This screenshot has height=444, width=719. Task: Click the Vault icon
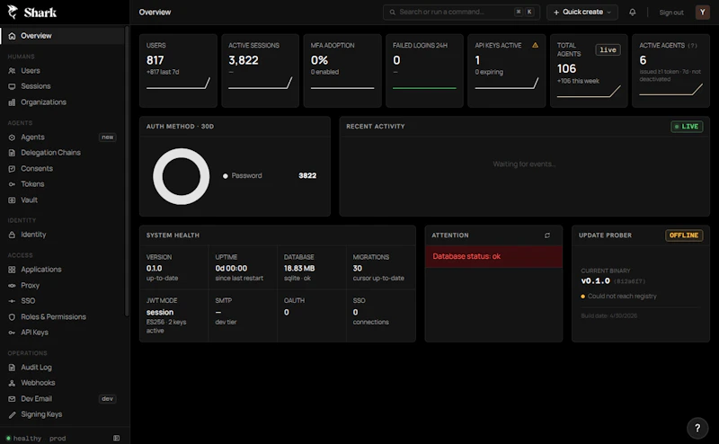12,200
